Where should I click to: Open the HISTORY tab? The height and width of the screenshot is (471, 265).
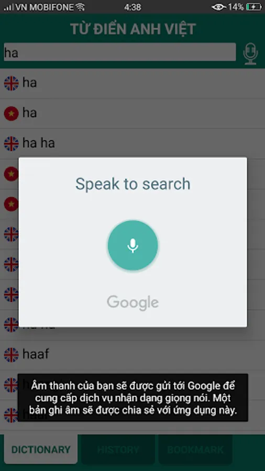(x=118, y=450)
